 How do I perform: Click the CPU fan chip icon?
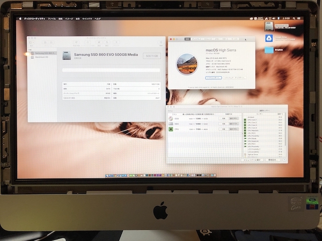coord(171,129)
